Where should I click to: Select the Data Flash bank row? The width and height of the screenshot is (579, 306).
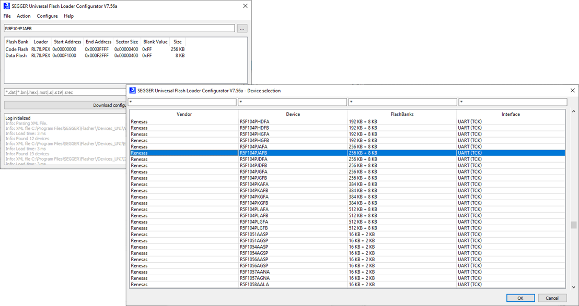click(95, 56)
